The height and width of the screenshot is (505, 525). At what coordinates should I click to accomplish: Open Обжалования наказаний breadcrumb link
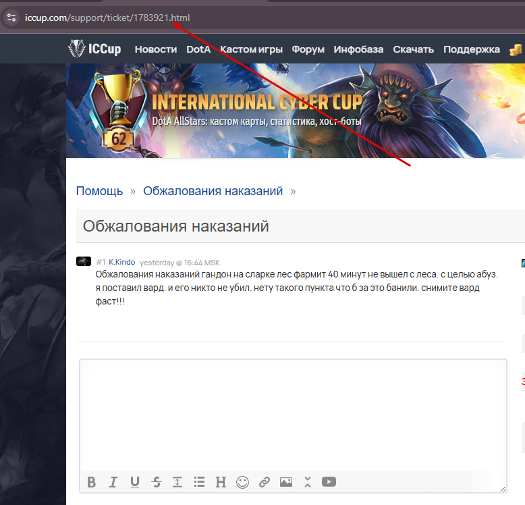coord(213,191)
